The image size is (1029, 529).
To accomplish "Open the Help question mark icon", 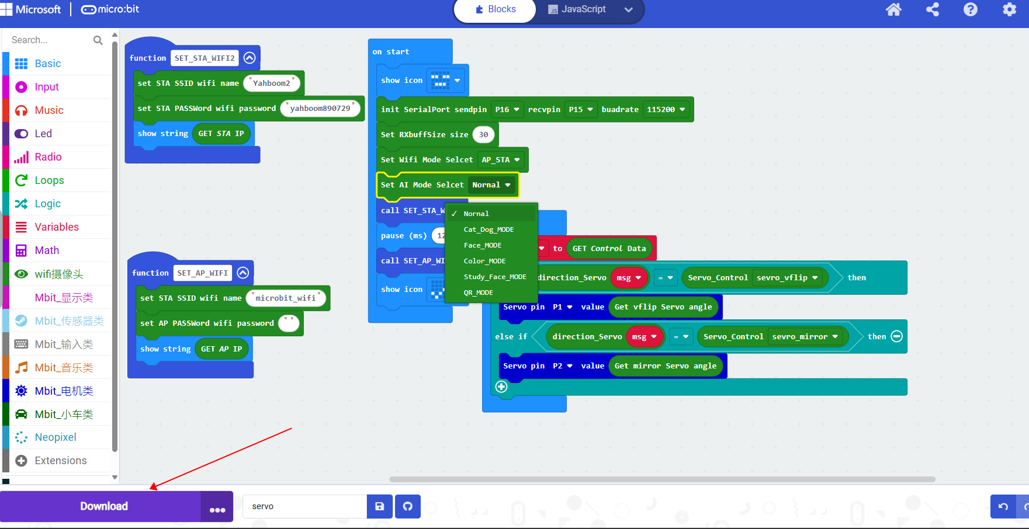I will tap(971, 9).
